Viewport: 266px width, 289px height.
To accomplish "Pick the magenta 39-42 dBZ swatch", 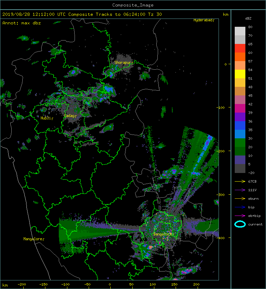I will pyautogui.click(x=240, y=108).
